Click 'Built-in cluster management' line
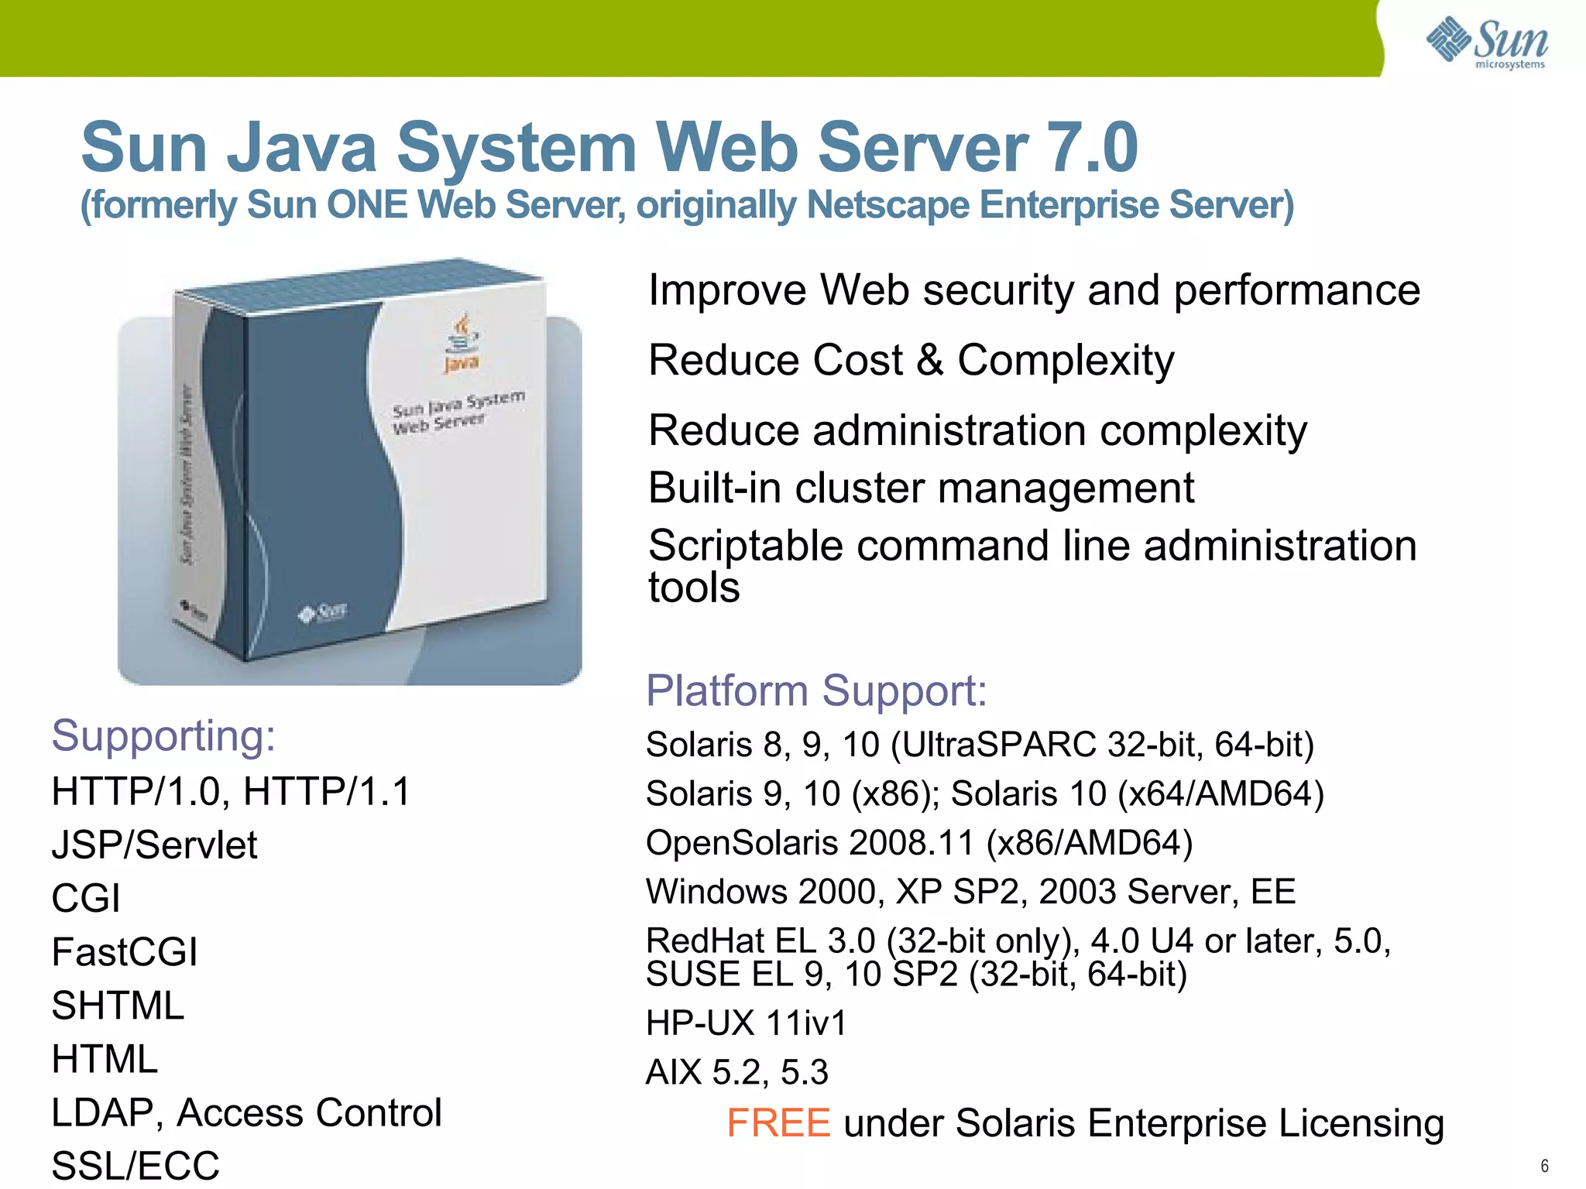The image size is (1586, 1189). [x=922, y=488]
